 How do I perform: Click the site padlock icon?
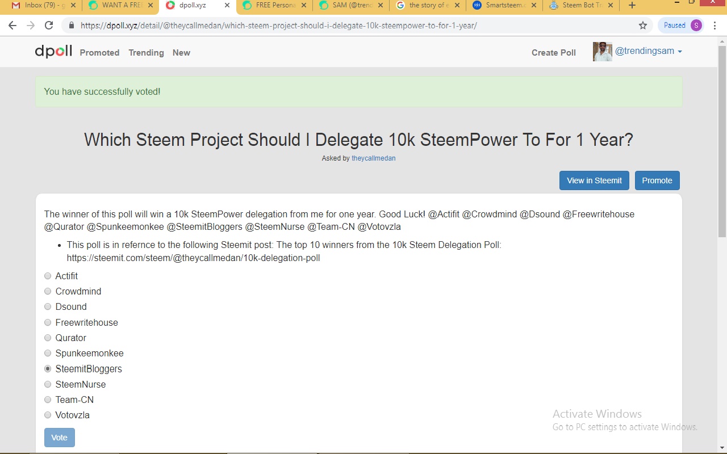click(72, 26)
